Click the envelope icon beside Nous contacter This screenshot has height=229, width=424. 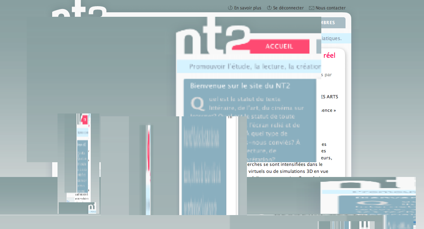click(311, 8)
